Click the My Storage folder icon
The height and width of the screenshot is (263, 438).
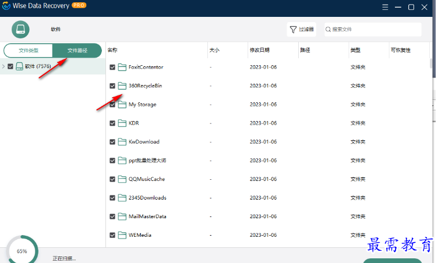coord(122,104)
